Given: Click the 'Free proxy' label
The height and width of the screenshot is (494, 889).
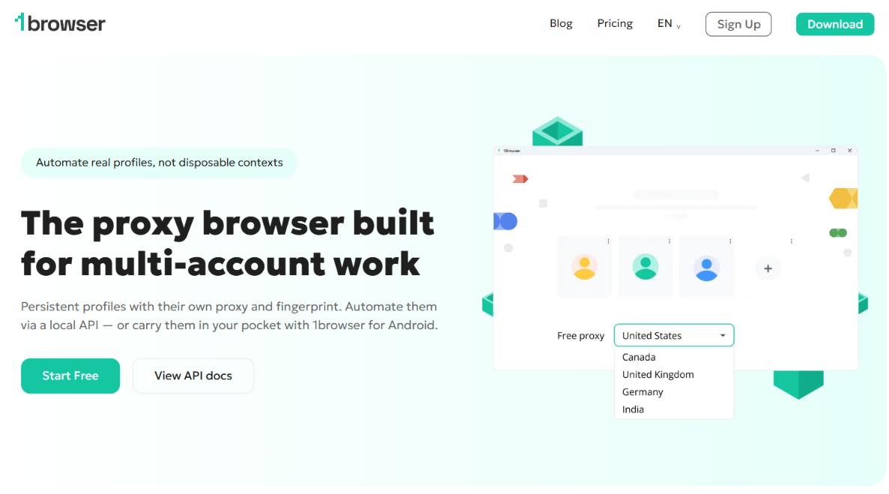Looking at the screenshot, I should tap(580, 336).
